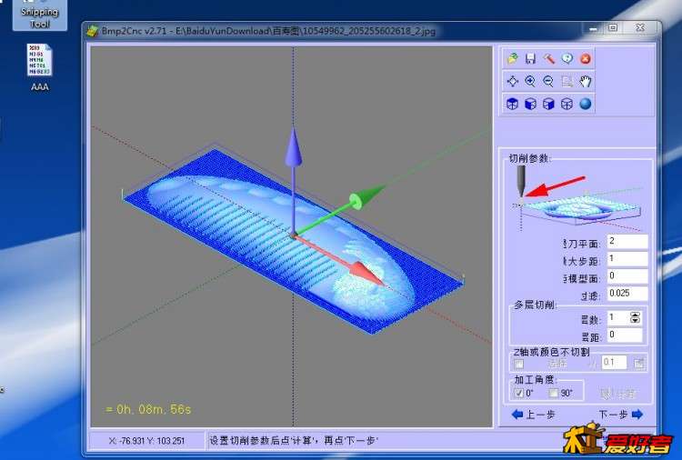Tick the Z-axis or color no-cut checkbox
The image size is (682, 460).
coord(519,364)
